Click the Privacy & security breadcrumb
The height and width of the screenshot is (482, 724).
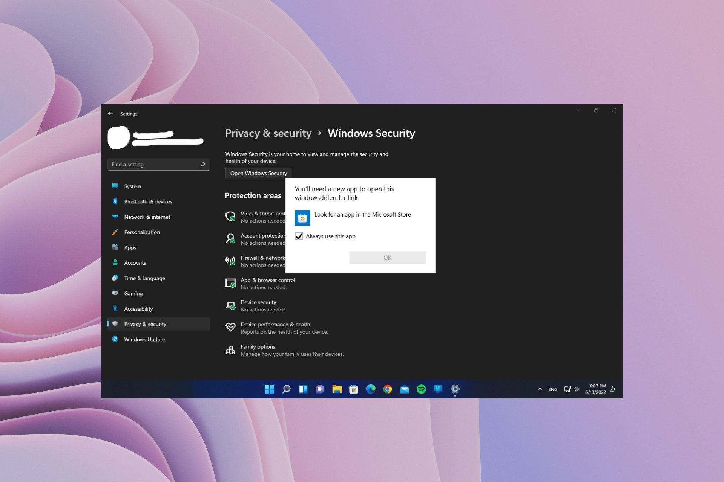[268, 133]
